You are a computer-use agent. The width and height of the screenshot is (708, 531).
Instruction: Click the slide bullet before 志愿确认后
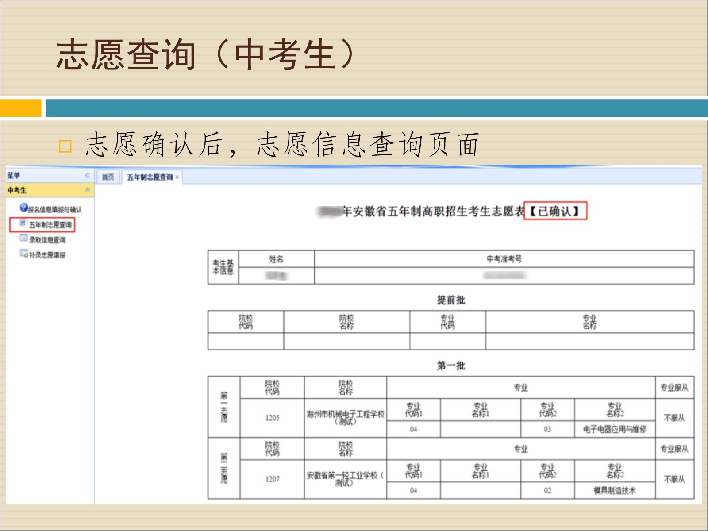(x=65, y=146)
